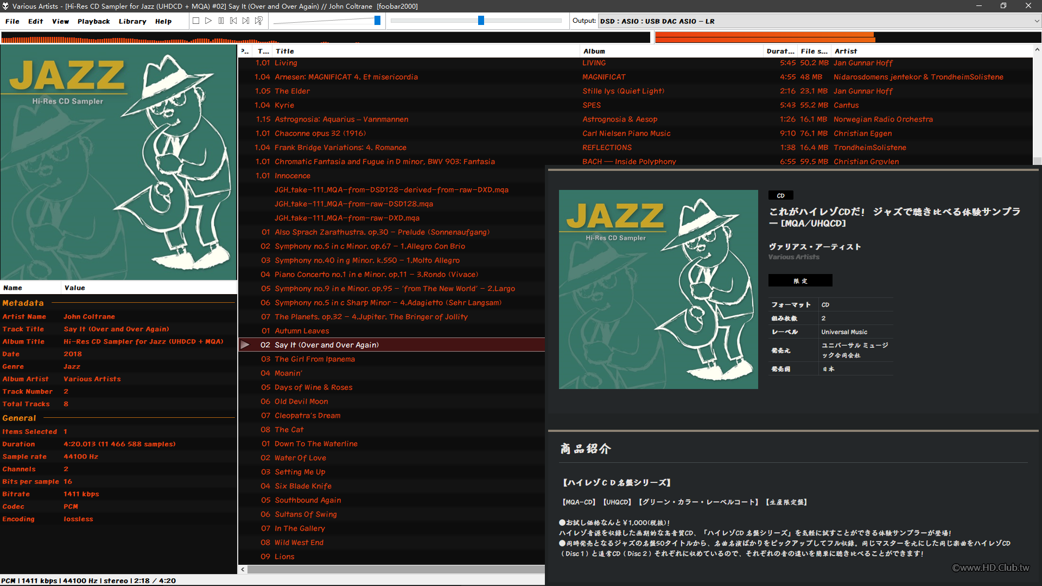Image resolution: width=1042 pixels, height=586 pixels.
Task: Click the Duration column header
Action: click(780, 51)
